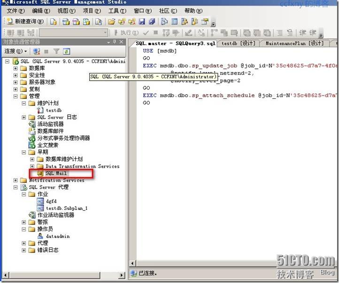Click the Object Explorer scroll right arrow

(122, 275)
